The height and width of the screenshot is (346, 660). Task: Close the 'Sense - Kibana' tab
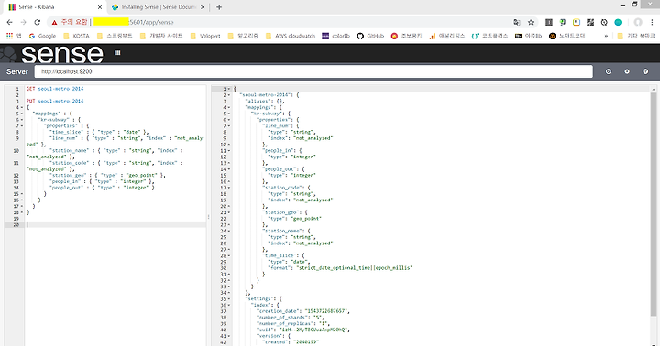tap(100, 7)
